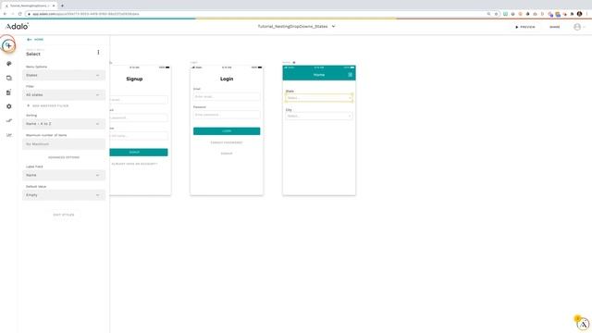Click the green extension icon in browser toolbar
This screenshot has height=333, width=592.
(505, 14)
